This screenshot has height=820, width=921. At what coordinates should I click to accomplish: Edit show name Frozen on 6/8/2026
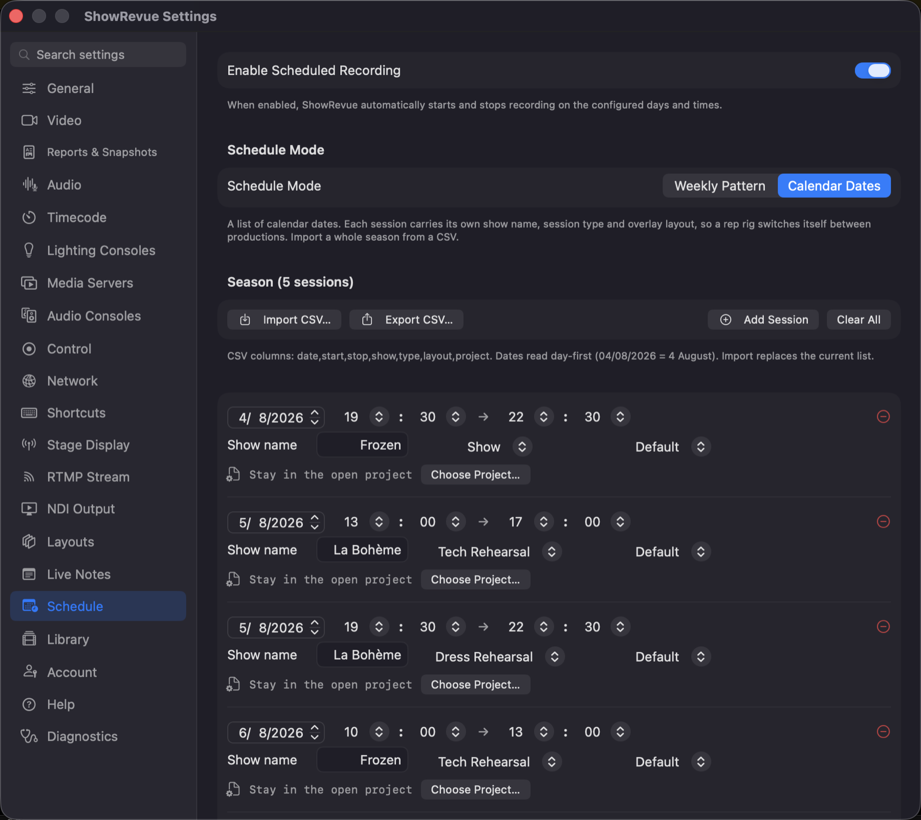pos(362,760)
